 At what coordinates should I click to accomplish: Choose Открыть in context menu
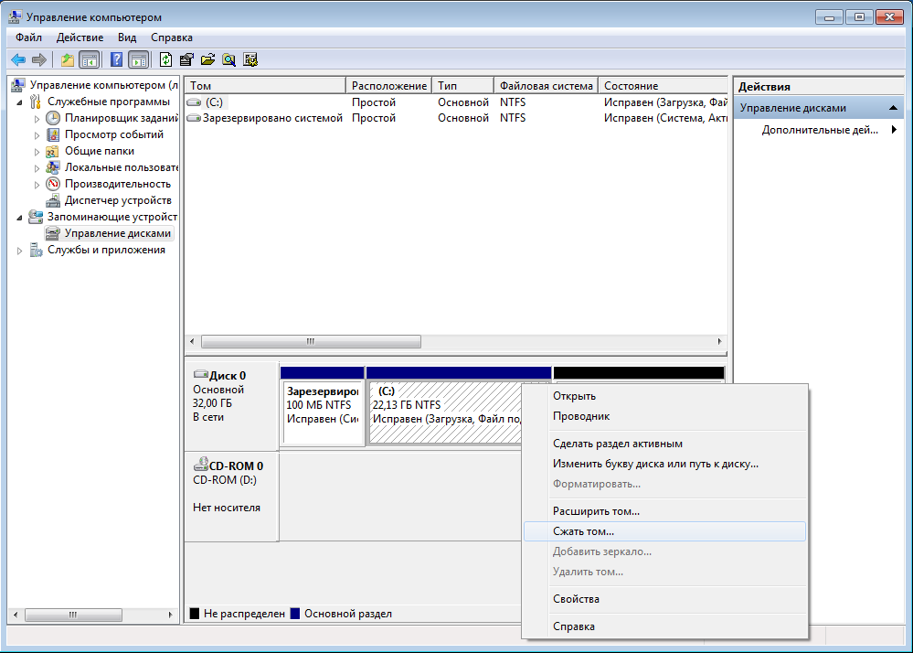(x=664, y=396)
